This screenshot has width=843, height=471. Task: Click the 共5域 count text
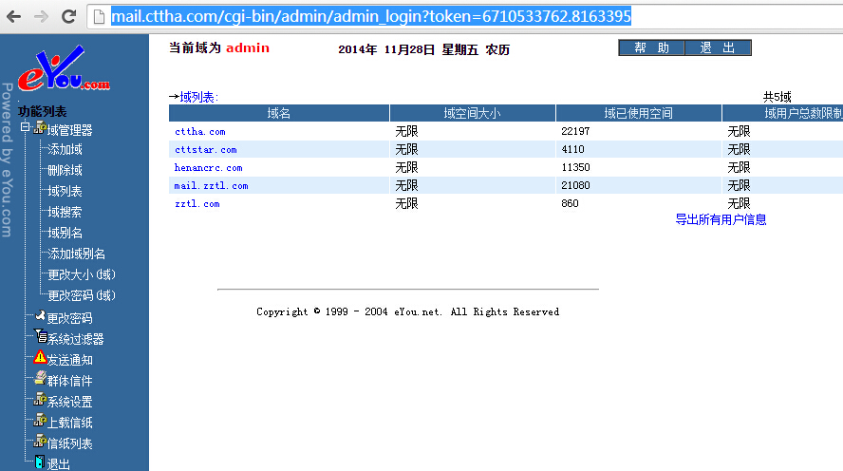[x=777, y=97]
